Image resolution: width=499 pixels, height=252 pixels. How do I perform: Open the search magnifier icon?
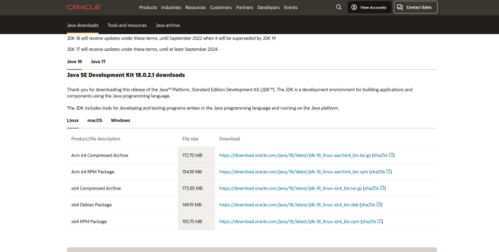[339, 7]
